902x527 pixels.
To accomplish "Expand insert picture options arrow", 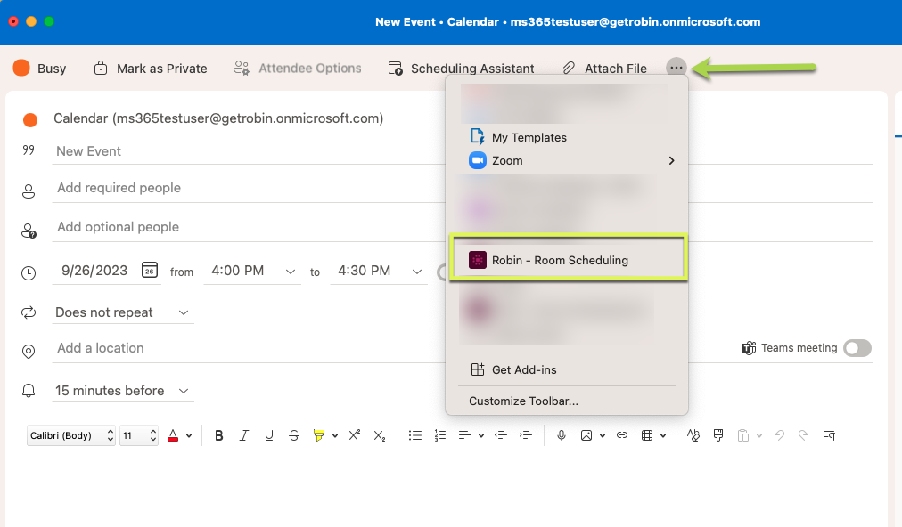I will coord(603,435).
